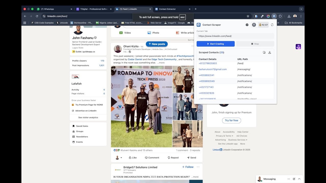Image resolution: width=326 pixels, height=183 pixels.
Task: Comment on Ohani Kizito's post
Action: pos(152,158)
